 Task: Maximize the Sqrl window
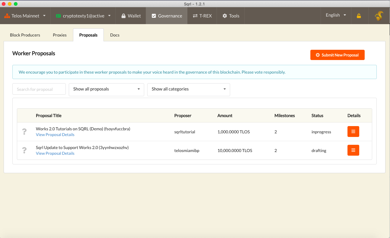(x=16, y=4)
